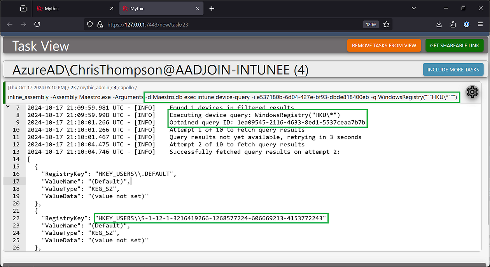Switch to the first Mythic tab
The image size is (490, 267).
(74, 9)
